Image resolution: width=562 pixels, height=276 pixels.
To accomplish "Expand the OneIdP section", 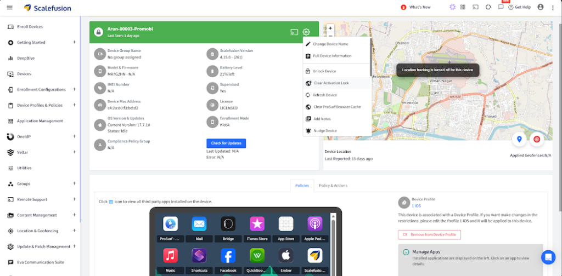I will click(74, 136).
